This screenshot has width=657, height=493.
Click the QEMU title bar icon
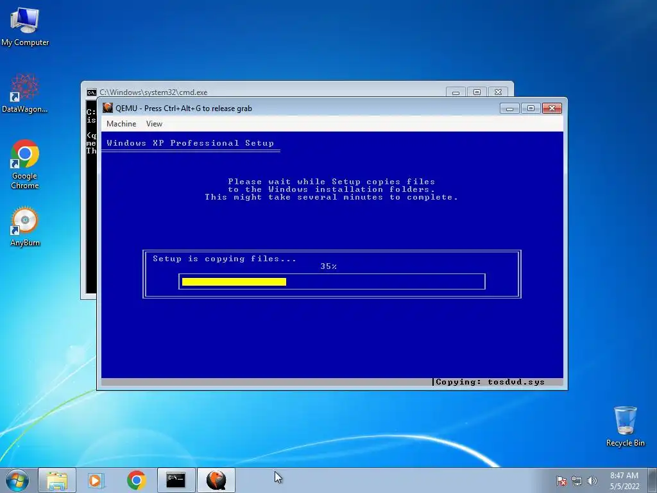tap(108, 108)
